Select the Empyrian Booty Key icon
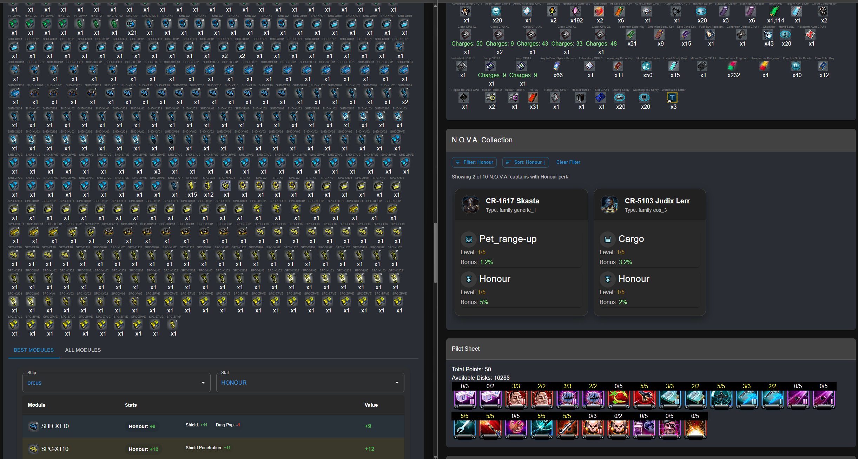Viewport: 858px width, 459px height. click(x=659, y=34)
